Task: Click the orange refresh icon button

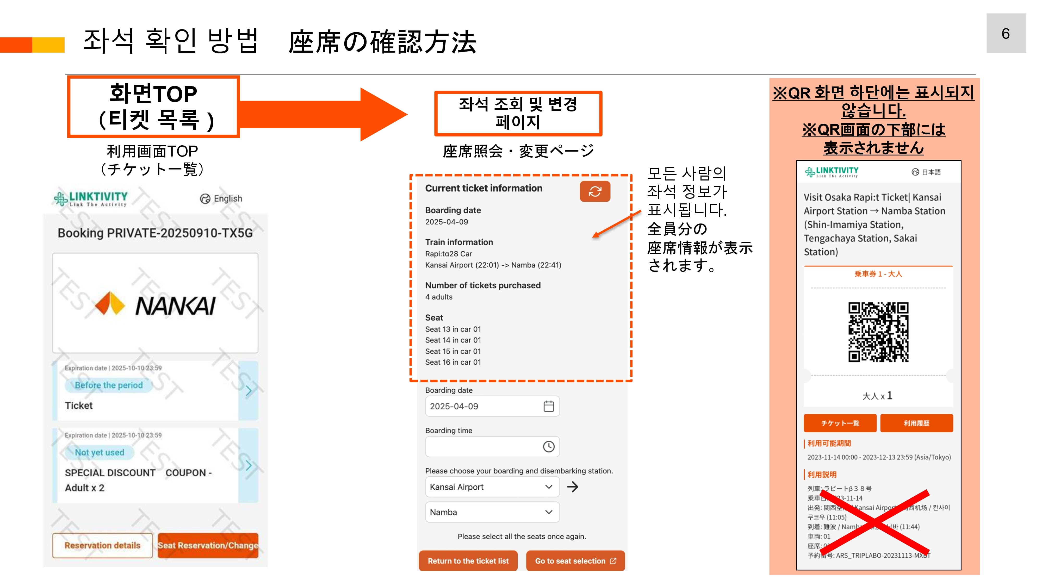Action: [595, 191]
